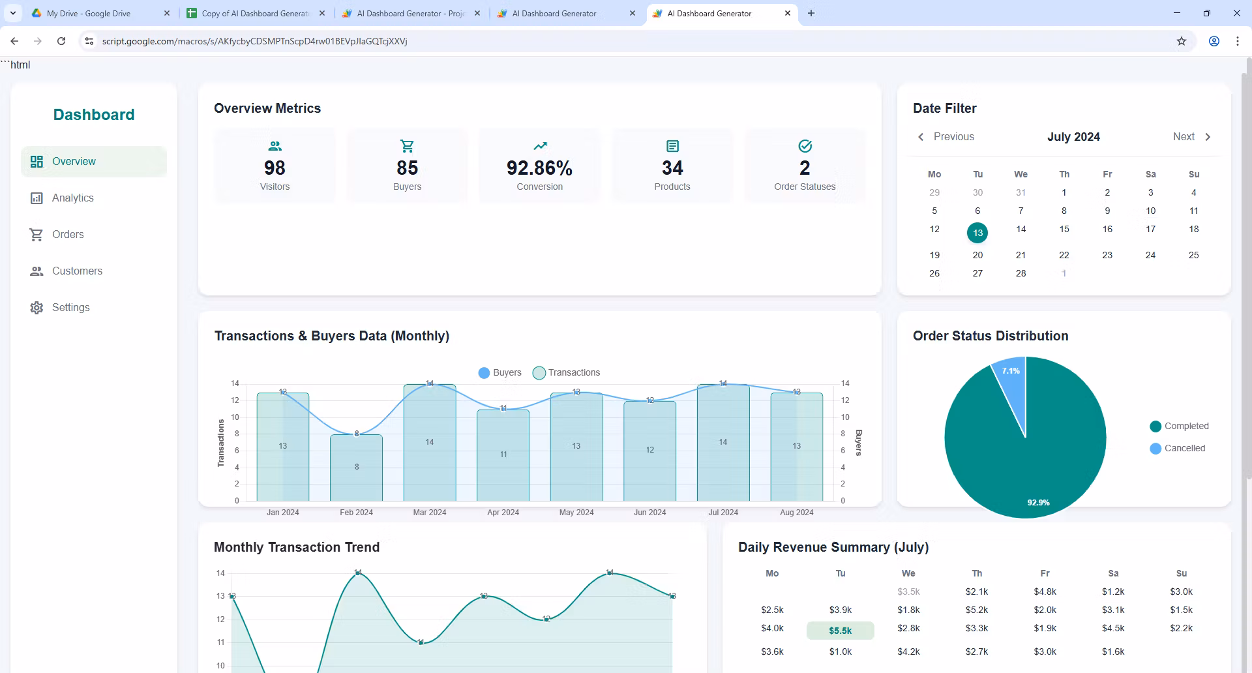This screenshot has height=673, width=1252.
Task: Toggle Transactions series in chart legend
Action: 566,373
